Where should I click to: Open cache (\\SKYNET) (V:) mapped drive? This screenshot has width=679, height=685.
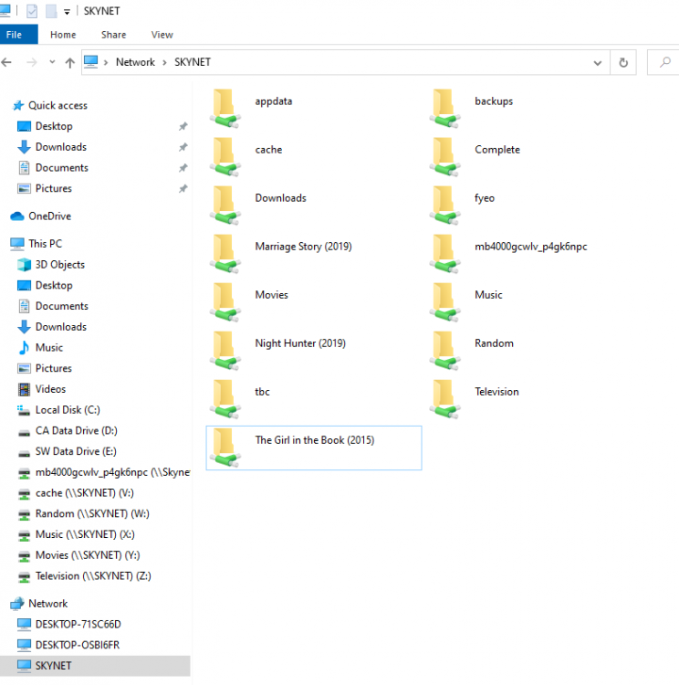coord(84,493)
